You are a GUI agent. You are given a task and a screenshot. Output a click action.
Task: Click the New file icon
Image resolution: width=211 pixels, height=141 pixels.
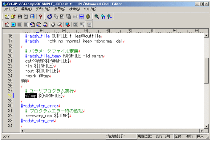click(6, 16)
